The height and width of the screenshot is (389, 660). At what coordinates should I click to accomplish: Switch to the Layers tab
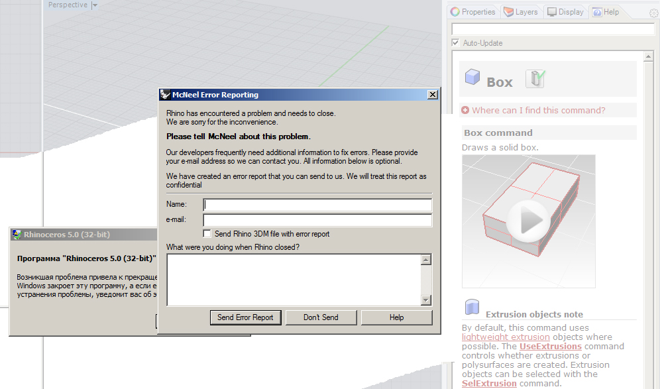pyautogui.click(x=521, y=12)
